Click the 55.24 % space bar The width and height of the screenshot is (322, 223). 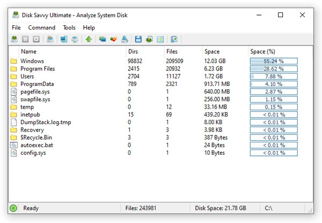(274, 61)
